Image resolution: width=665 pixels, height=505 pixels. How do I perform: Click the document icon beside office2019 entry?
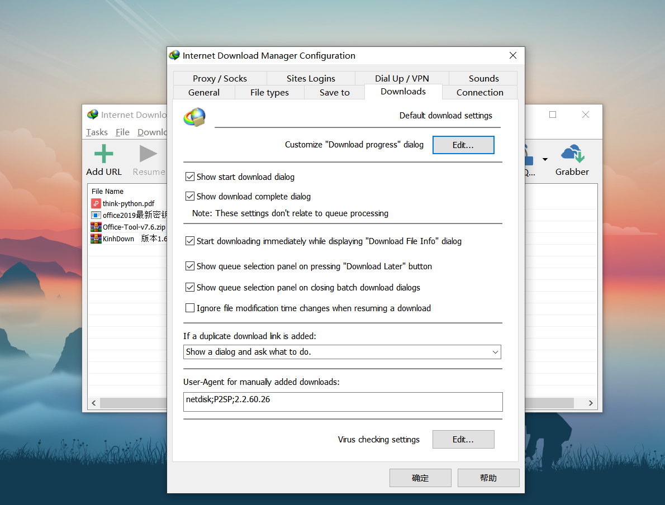click(x=95, y=215)
